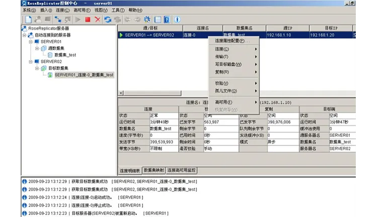Click the RoseReplicator服务器 root tree icon
The width and height of the screenshot is (377, 217).
pyautogui.click(x=24, y=29)
